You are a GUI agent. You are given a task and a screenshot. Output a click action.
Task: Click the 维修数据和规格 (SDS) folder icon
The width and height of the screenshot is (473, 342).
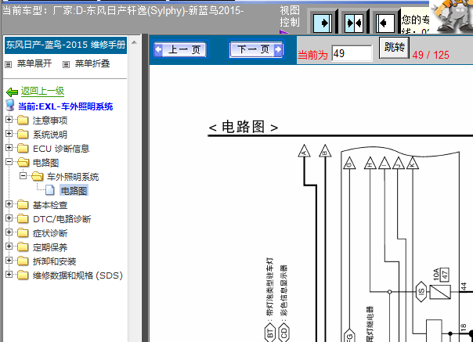coord(23,275)
